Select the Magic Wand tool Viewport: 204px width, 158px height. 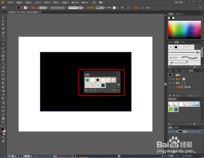click(x=3, y=25)
